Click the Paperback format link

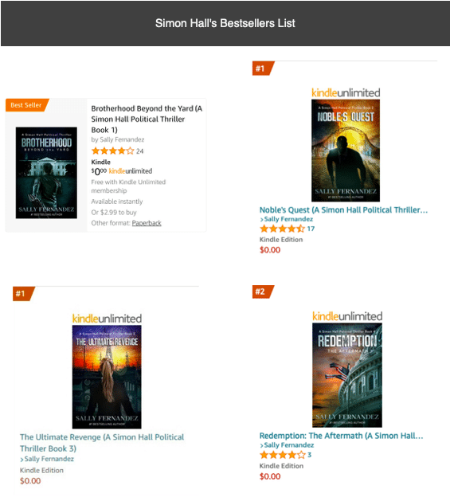[x=147, y=223]
